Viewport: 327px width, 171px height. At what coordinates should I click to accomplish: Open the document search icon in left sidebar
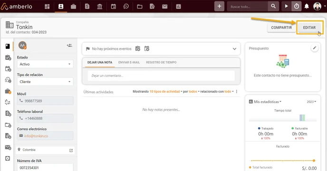[8, 136]
